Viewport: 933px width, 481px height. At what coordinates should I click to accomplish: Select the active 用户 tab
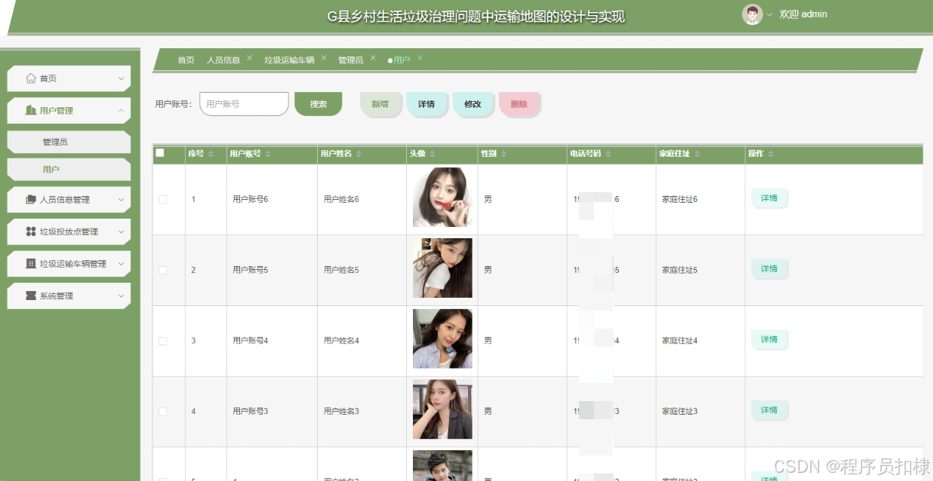pos(402,60)
